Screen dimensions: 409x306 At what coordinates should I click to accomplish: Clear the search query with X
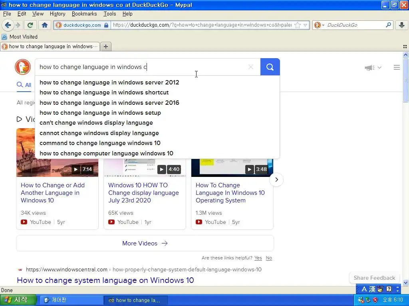point(251,67)
